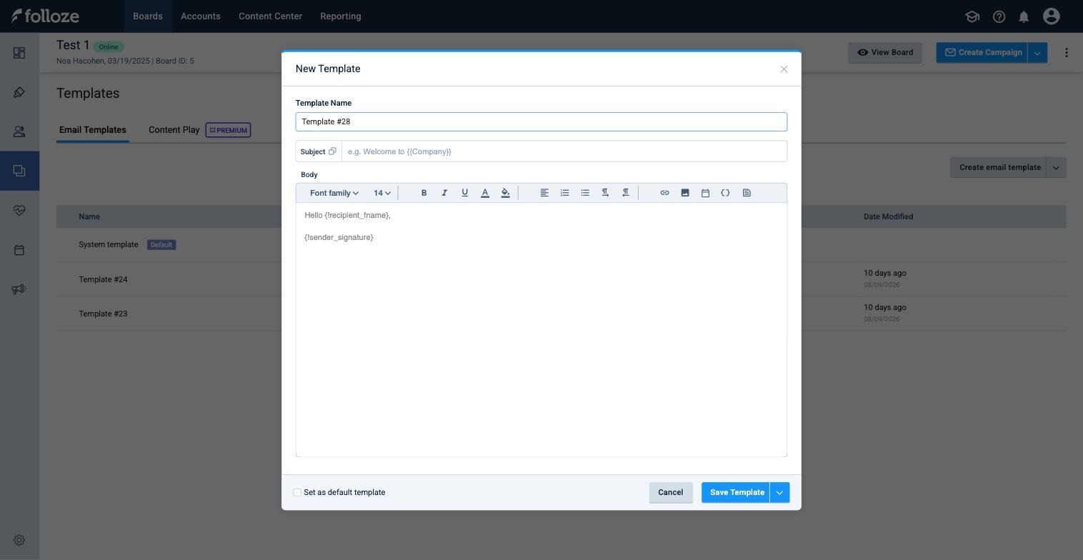Open the help question mark menu
This screenshot has height=560, width=1083.
[999, 16]
